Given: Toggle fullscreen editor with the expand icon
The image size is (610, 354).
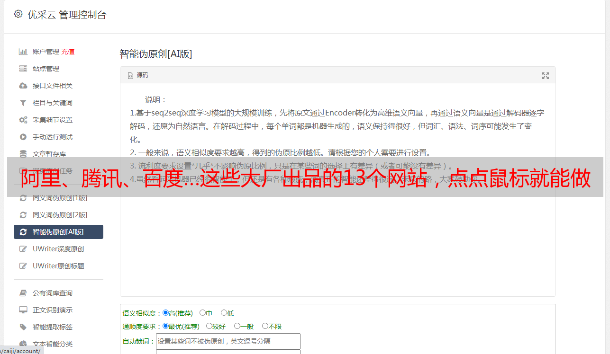Looking at the screenshot, I should point(546,75).
